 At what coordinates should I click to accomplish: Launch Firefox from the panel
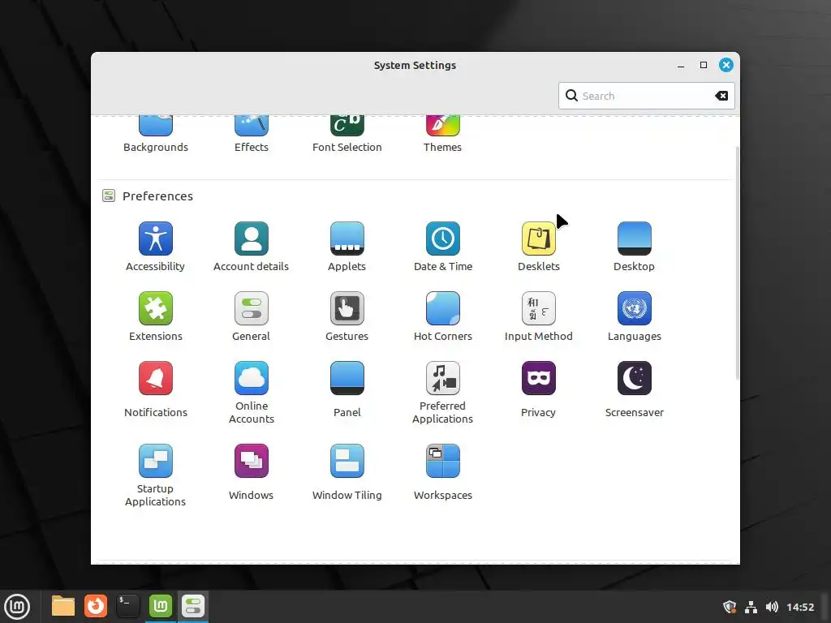tap(96, 606)
